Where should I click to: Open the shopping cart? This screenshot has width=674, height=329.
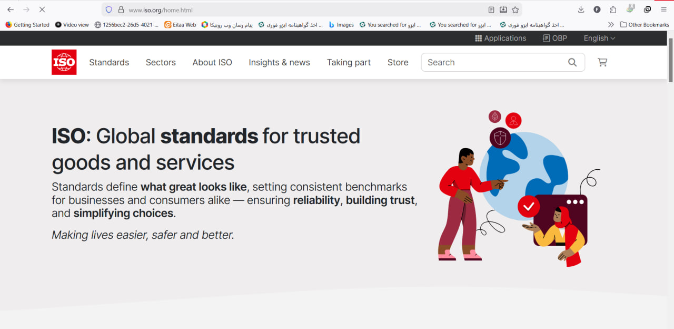point(602,62)
